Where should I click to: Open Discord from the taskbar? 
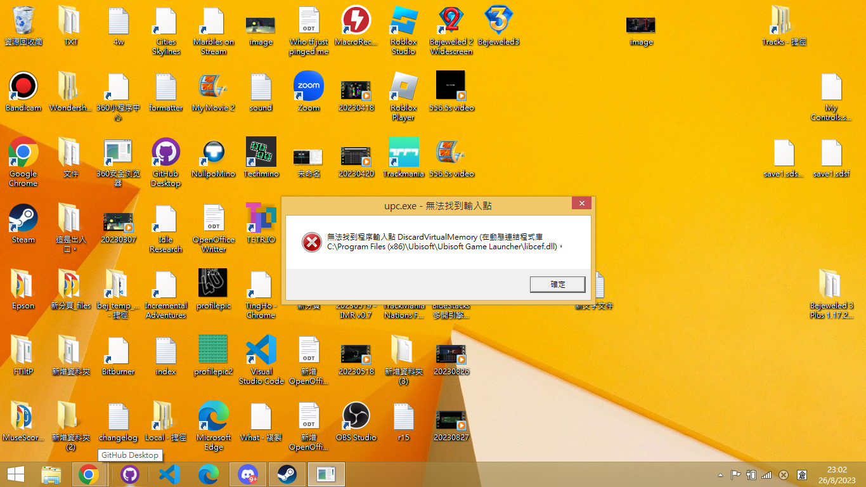point(247,474)
